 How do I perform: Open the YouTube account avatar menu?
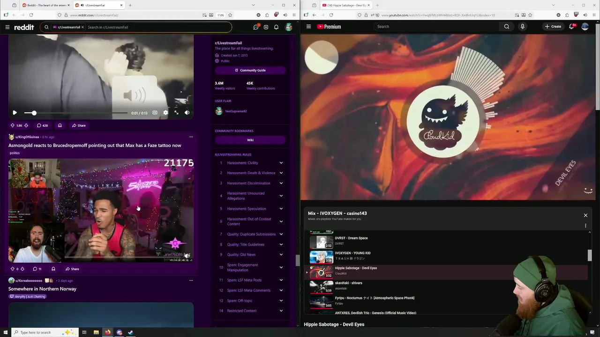point(585,27)
